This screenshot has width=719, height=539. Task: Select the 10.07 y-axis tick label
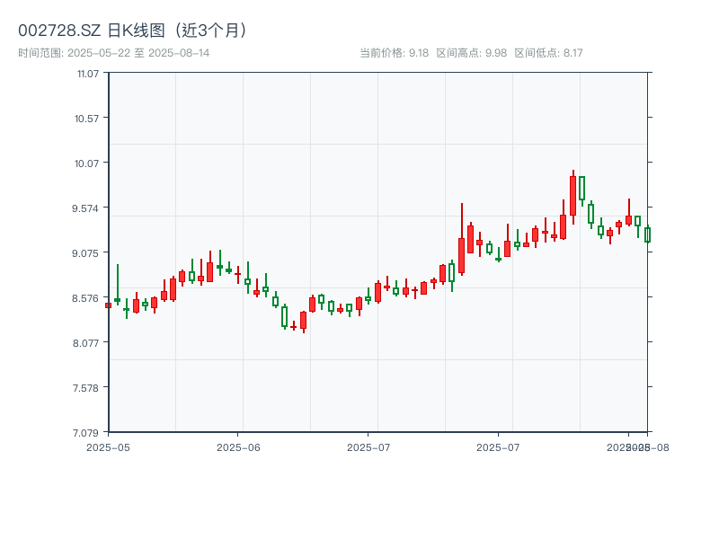87,163
